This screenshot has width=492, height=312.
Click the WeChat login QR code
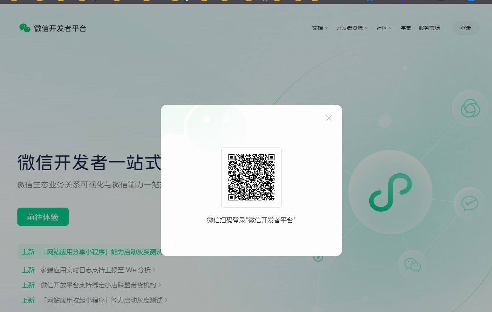point(251,177)
